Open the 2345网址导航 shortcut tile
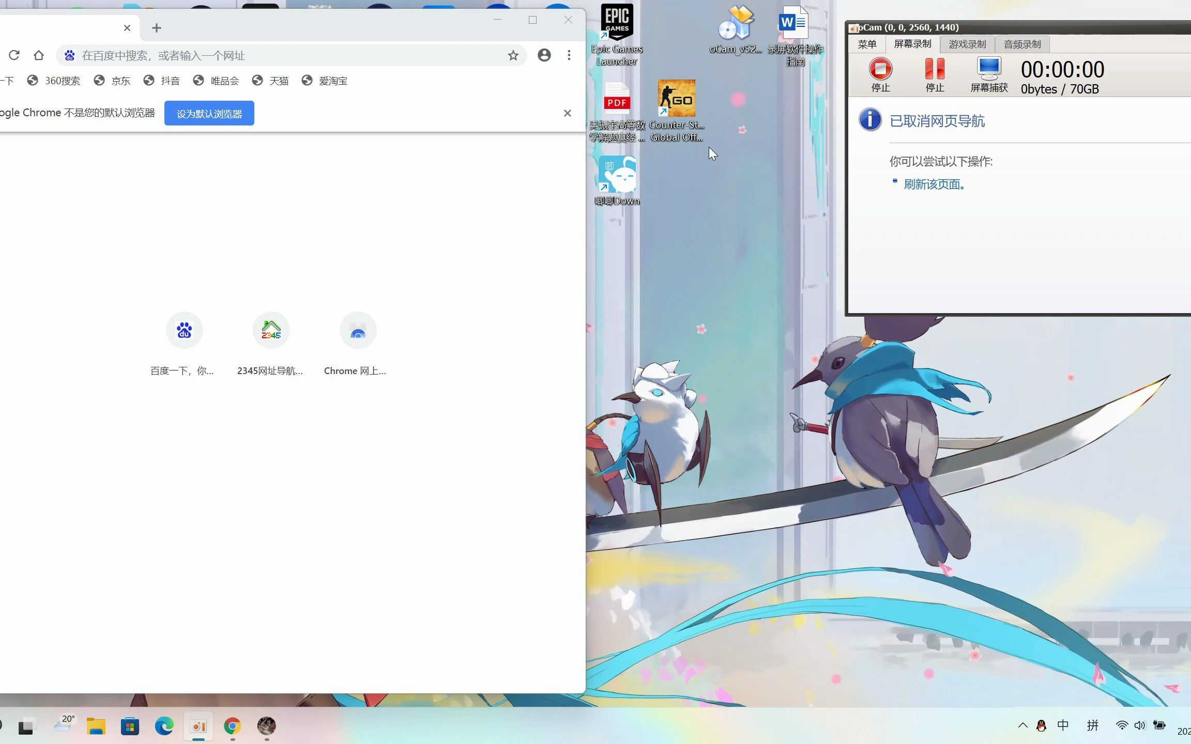This screenshot has height=744, width=1191. click(271, 344)
